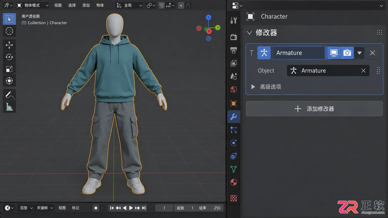
Task: Open the Add menu
Action: [86, 5]
